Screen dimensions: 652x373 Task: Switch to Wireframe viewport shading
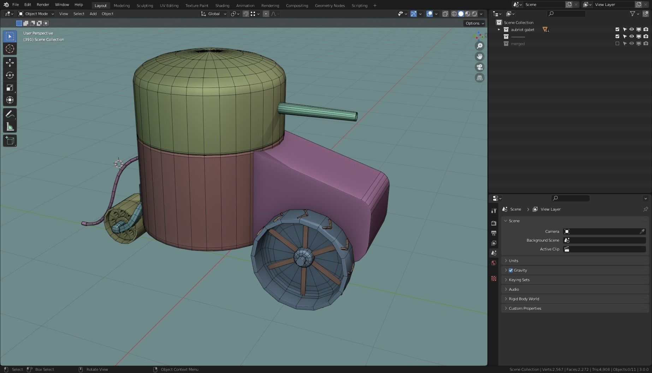tap(454, 14)
